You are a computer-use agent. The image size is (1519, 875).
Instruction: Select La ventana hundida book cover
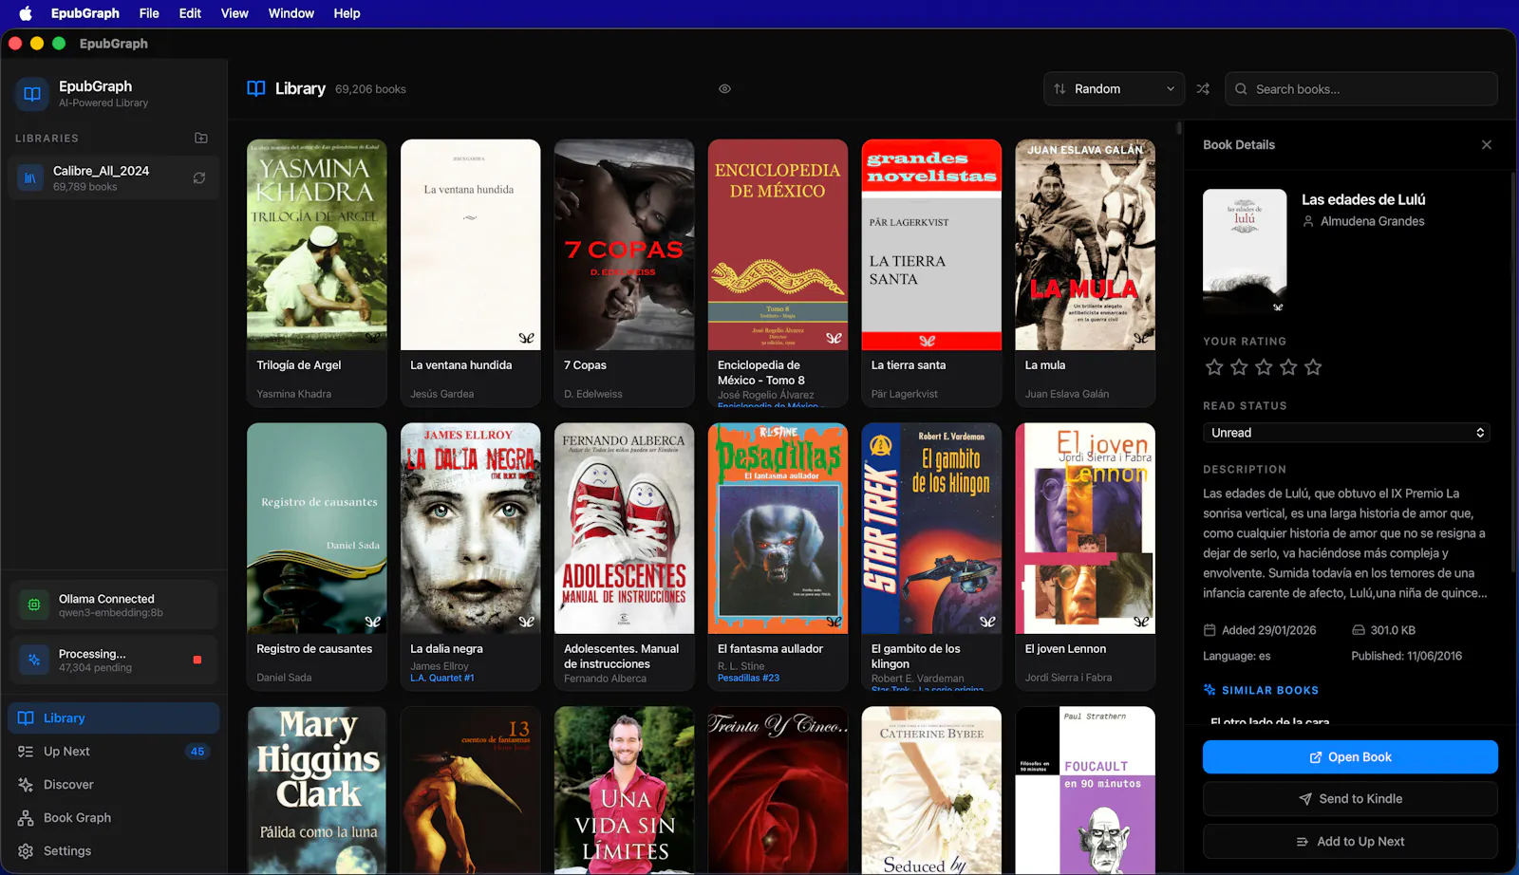pyautogui.click(x=471, y=245)
